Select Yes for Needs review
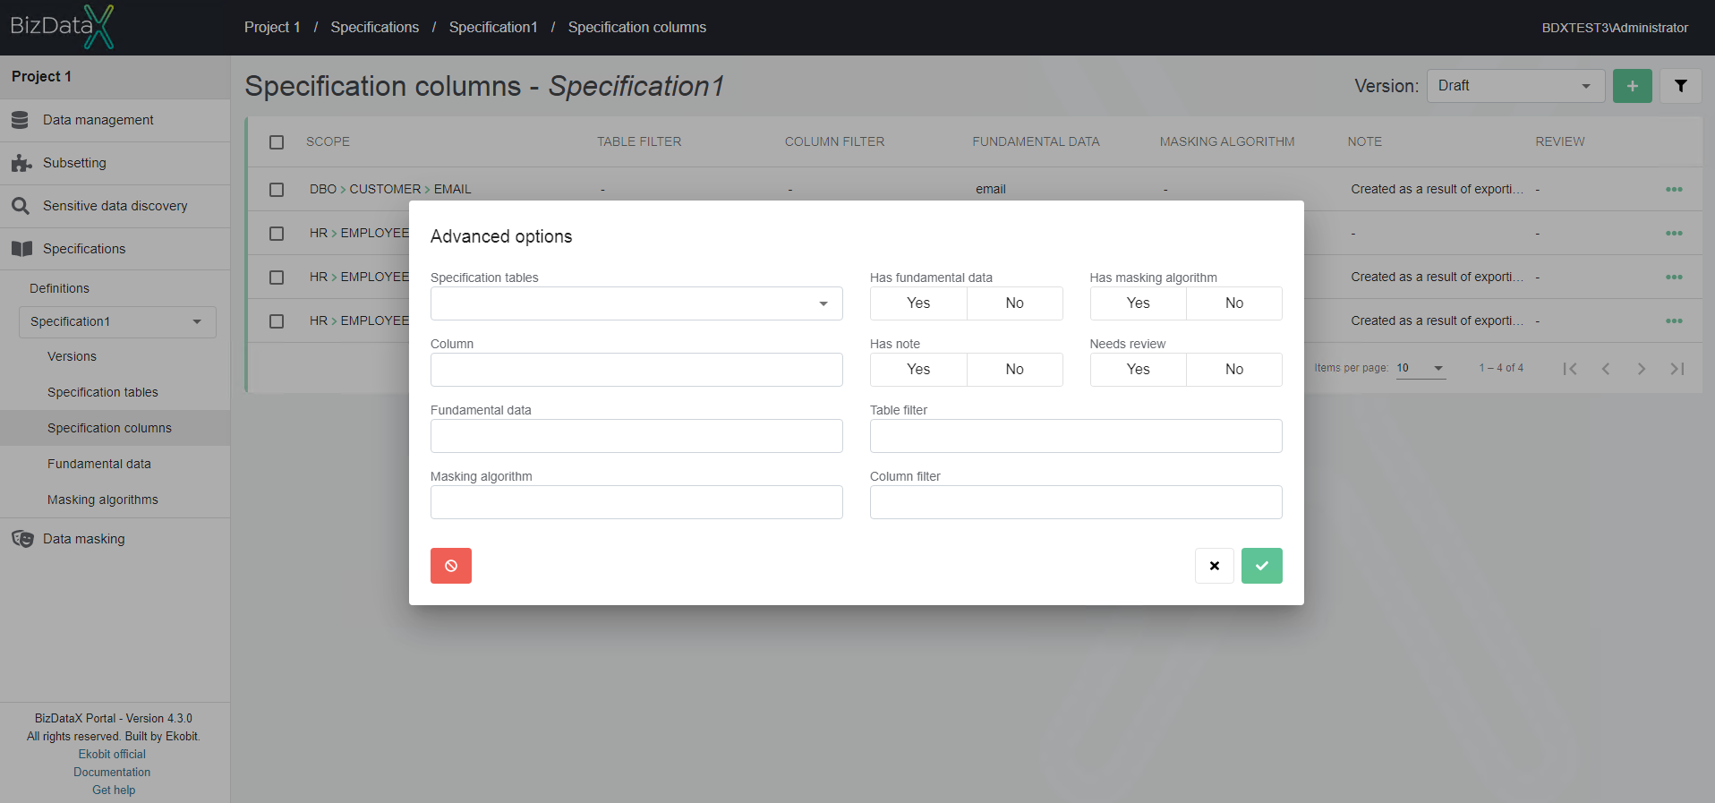The height and width of the screenshot is (803, 1715). [x=1139, y=370]
